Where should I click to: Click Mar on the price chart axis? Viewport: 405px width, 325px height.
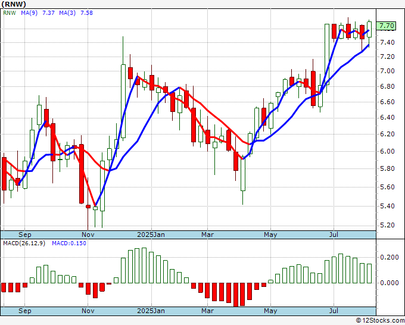pyautogui.click(x=207, y=235)
